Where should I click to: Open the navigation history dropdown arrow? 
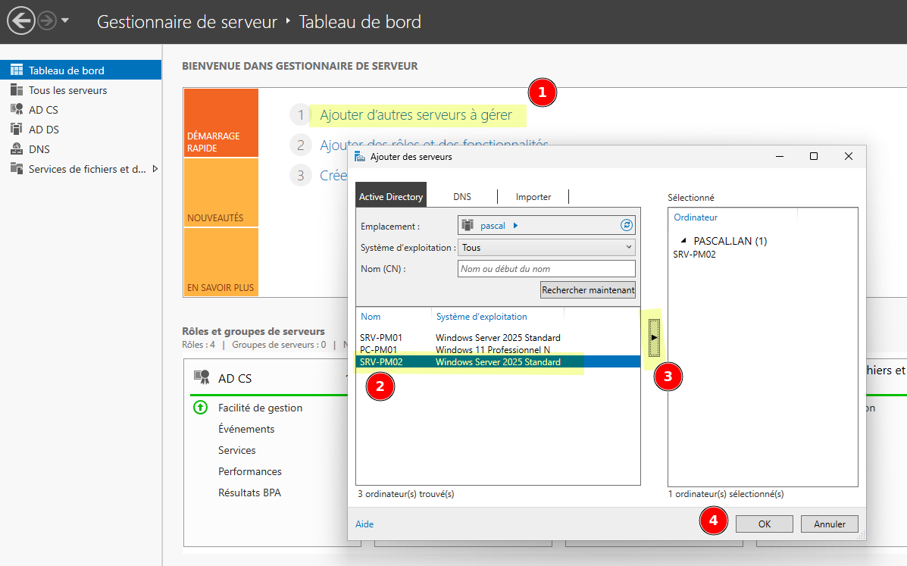point(65,21)
